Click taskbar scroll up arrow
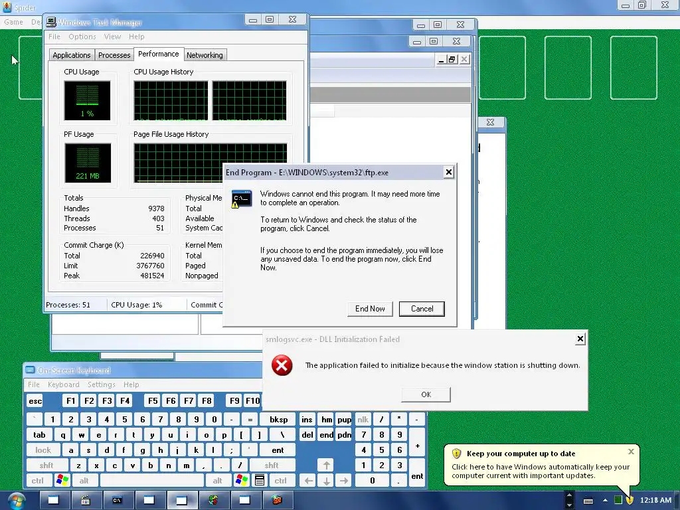Screen dimensions: 680x510 point(569,495)
